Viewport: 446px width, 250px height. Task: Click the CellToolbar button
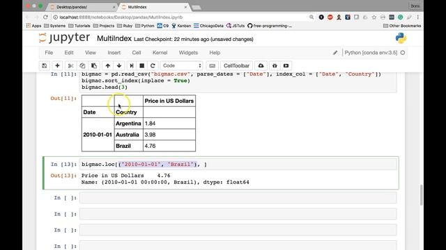pos(236,66)
